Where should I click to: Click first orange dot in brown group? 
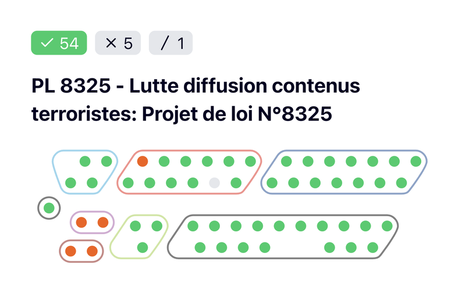[x=70, y=251]
